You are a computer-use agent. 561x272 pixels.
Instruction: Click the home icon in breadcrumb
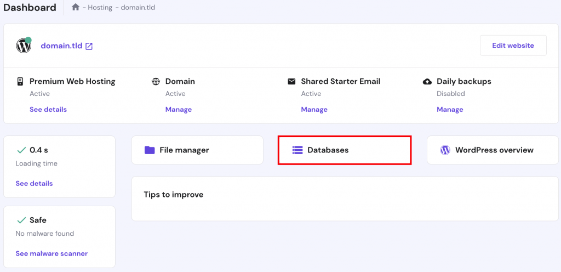pos(76,8)
